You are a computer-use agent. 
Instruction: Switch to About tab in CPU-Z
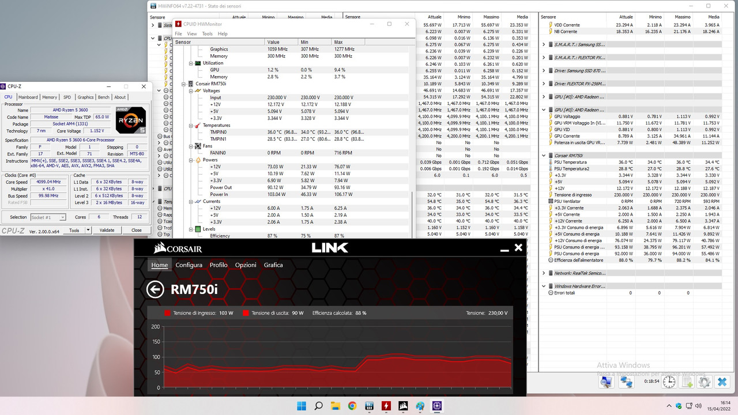[120, 97]
